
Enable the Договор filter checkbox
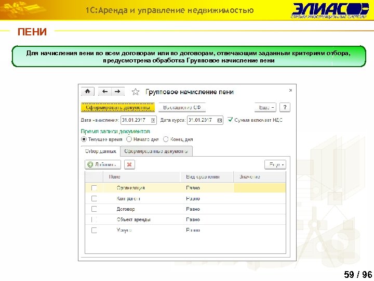tap(94, 209)
